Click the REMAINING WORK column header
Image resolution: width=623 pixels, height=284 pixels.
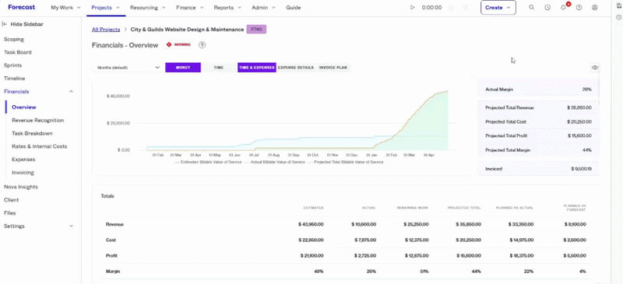pyautogui.click(x=413, y=208)
